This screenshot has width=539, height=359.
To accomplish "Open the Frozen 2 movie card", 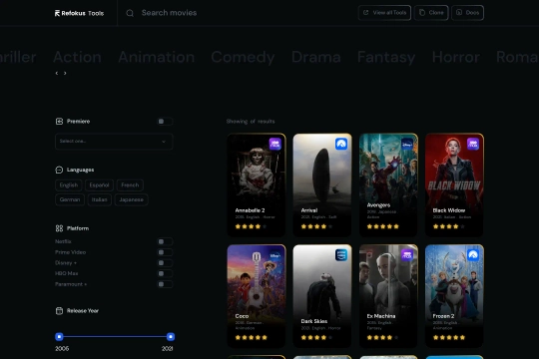I will [x=454, y=296].
